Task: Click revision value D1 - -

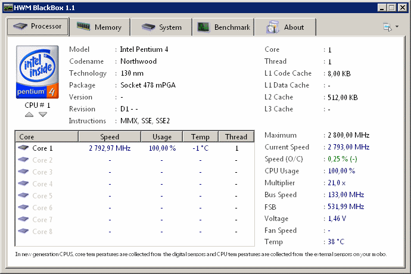Action: point(129,109)
